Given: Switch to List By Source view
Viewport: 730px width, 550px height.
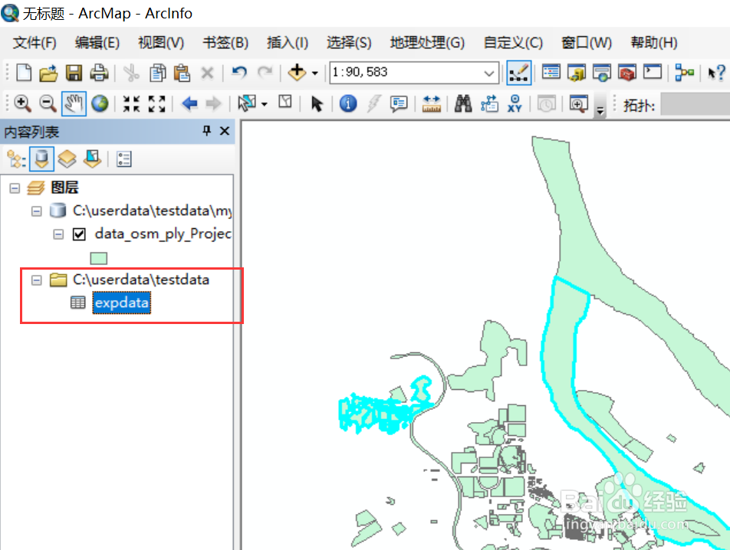Looking at the screenshot, I should coord(41,159).
